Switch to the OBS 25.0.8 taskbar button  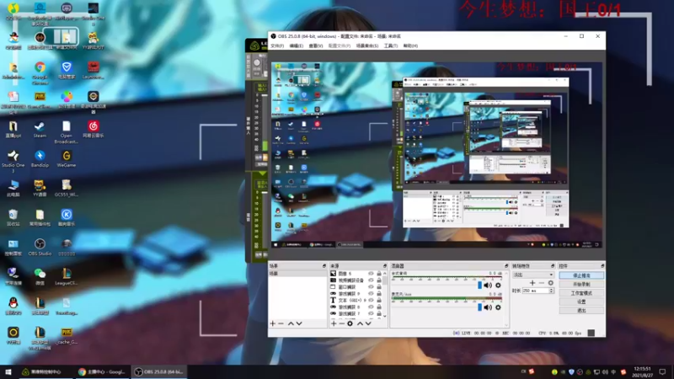click(x=158, y=371)
